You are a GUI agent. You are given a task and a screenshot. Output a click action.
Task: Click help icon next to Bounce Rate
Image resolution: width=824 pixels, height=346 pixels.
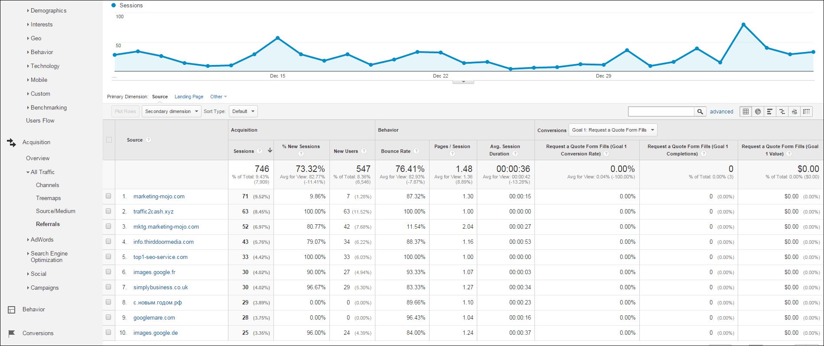tap(416, 151)
